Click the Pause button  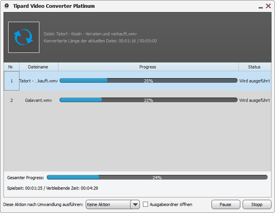(226, 204)
